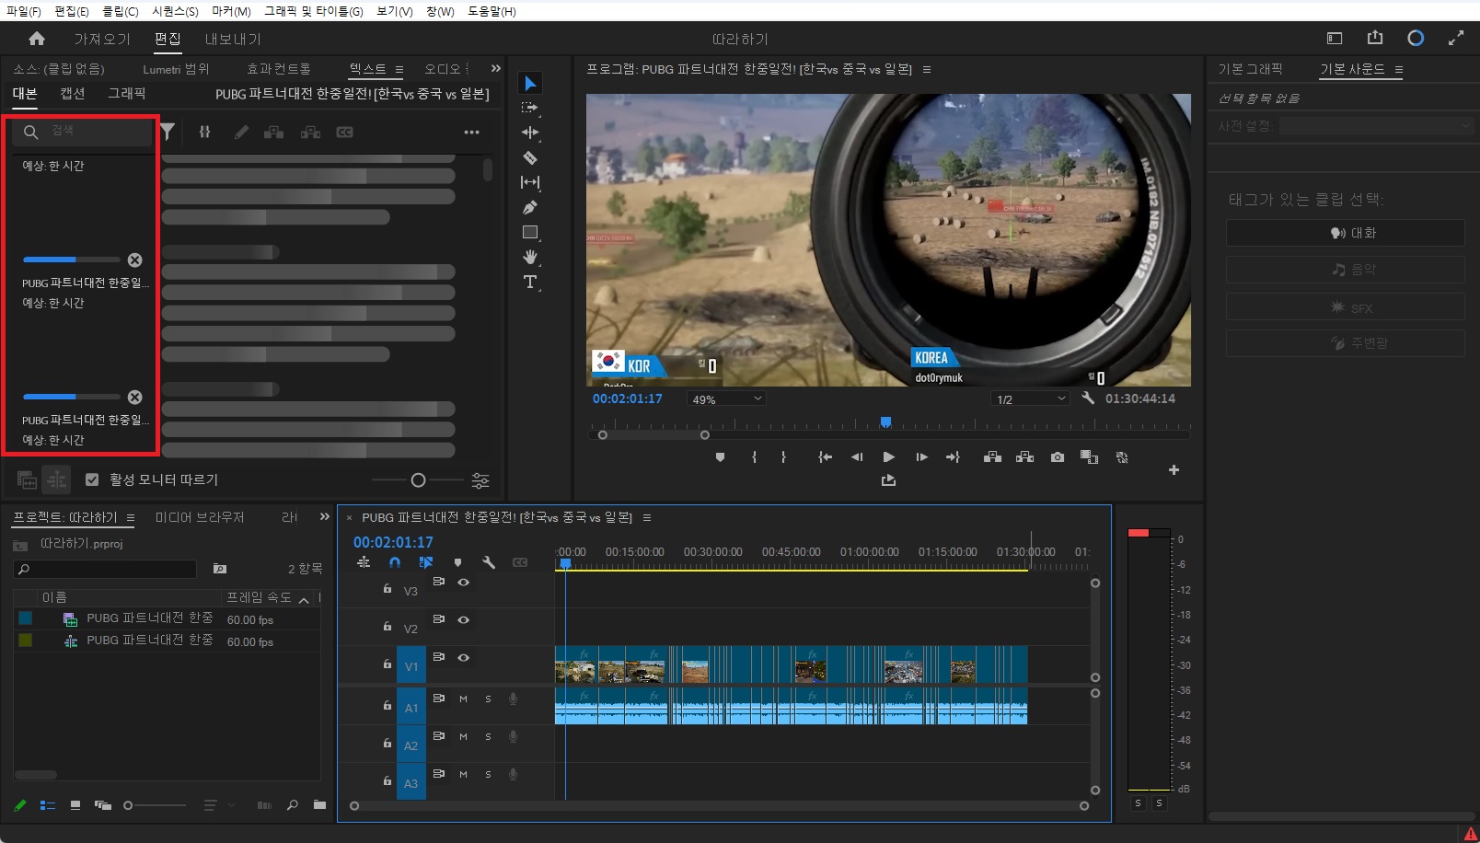
Task: Select the Hand tool
Action: pos(530,257)
